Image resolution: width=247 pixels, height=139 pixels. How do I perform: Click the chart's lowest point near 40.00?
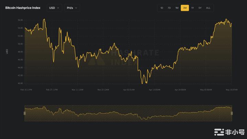[x=142, y=84]
